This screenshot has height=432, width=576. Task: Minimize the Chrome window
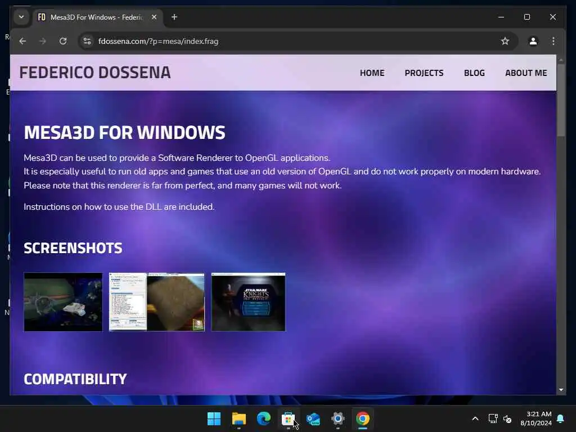[x=501, y=17]
